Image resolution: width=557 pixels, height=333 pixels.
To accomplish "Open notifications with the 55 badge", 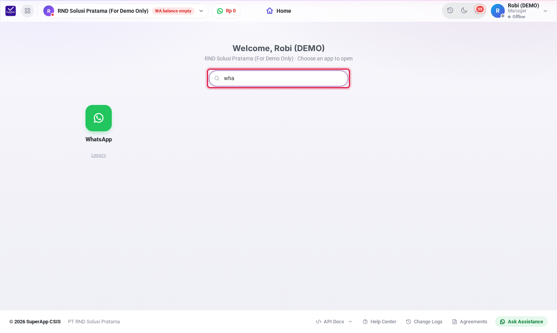I will [x=479, y=10].
